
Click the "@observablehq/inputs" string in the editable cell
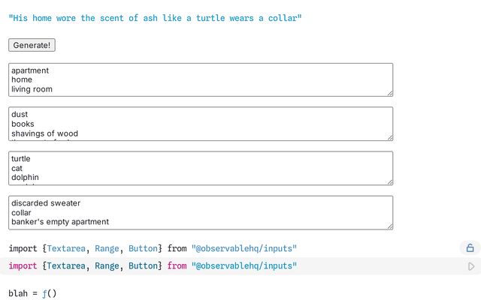coord(244,266)
